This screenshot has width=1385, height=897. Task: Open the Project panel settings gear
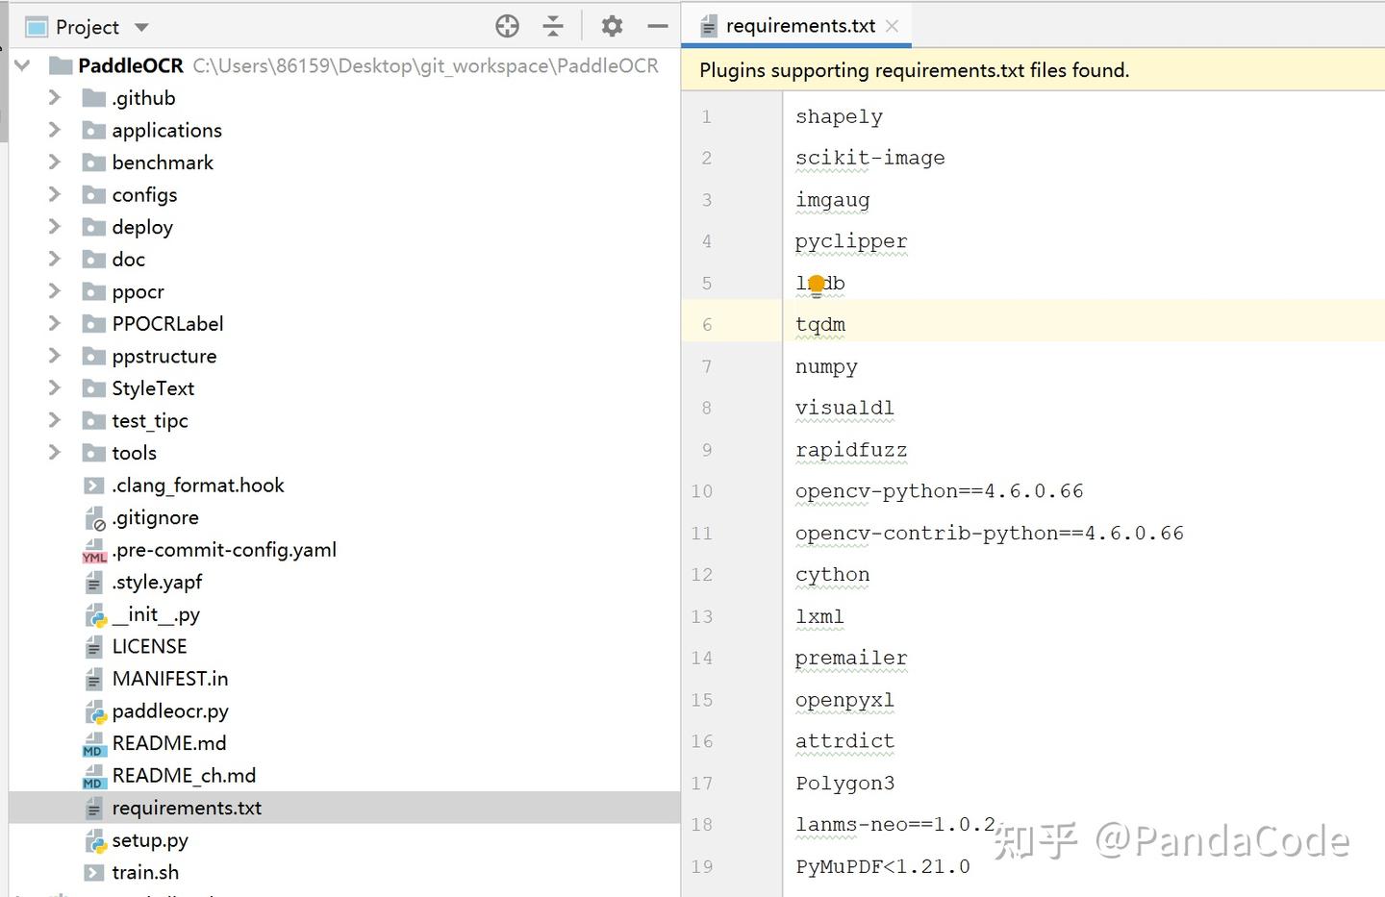612,26
